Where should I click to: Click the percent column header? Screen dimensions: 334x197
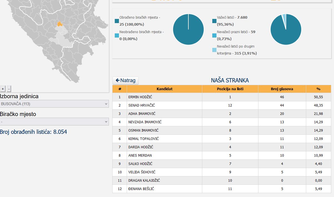pos(318,89)
